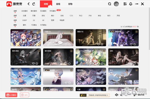Star the 可爱少女 wallpaper
The image size is (150, 99).
tap(69, 44)
